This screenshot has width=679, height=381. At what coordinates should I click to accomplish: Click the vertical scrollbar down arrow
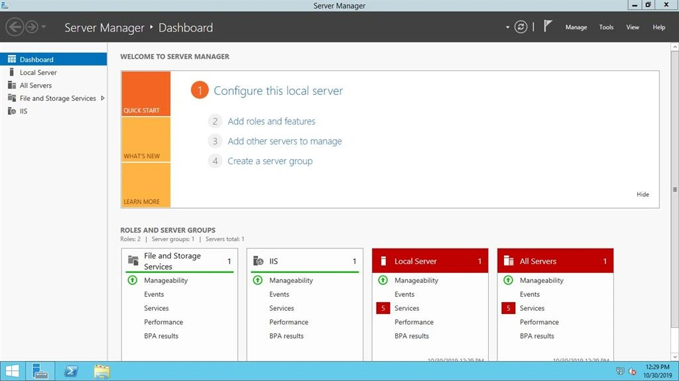click(x=674, y=357)
